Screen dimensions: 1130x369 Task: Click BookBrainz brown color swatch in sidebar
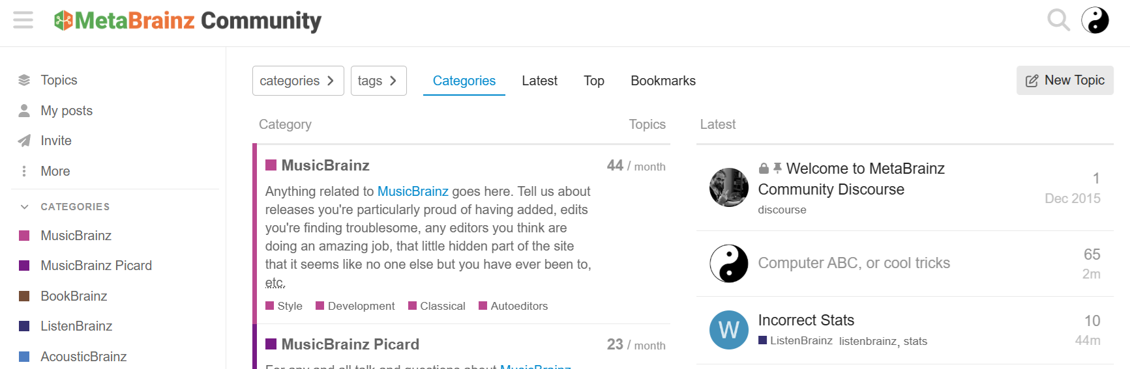[x=24, y=296]
